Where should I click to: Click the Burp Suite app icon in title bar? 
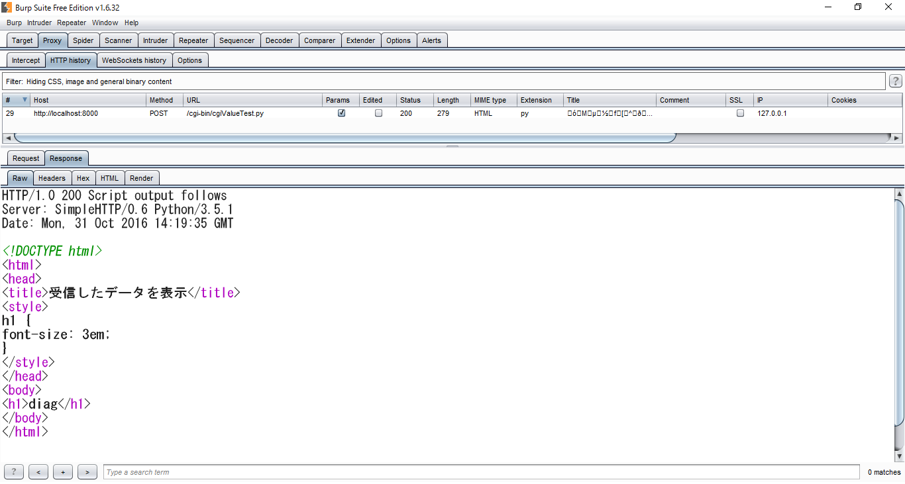pyautogui.click(x=7, y=7)
